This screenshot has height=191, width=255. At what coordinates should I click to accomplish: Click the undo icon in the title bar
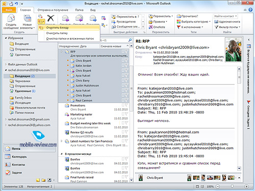click(x=16, y=4)
